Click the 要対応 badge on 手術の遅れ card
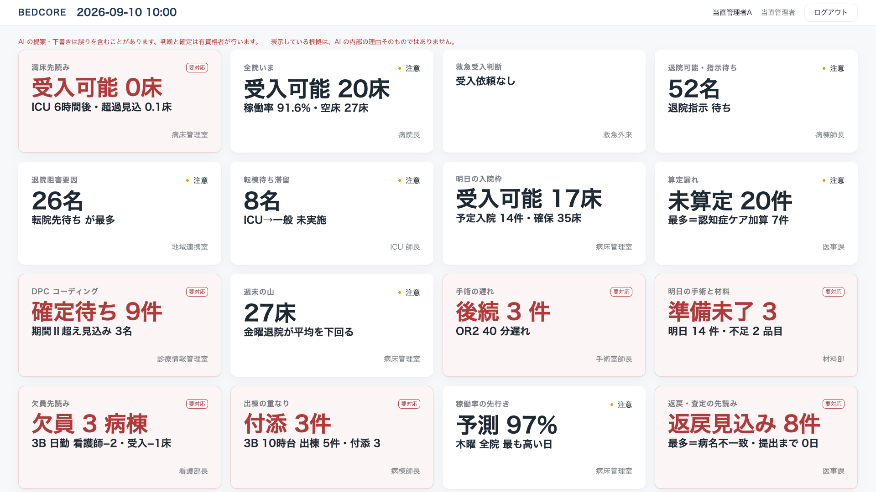876x492 pixels. point(621,292)
